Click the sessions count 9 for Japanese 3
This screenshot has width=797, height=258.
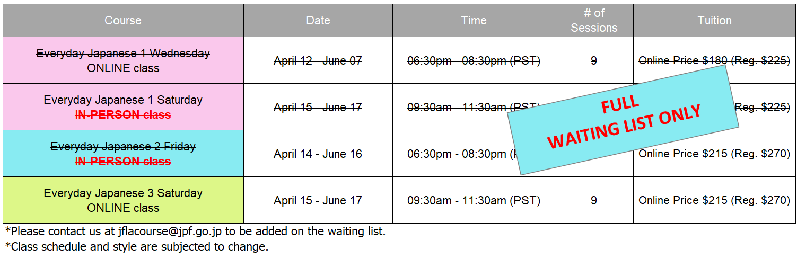(x=594, y=201)
